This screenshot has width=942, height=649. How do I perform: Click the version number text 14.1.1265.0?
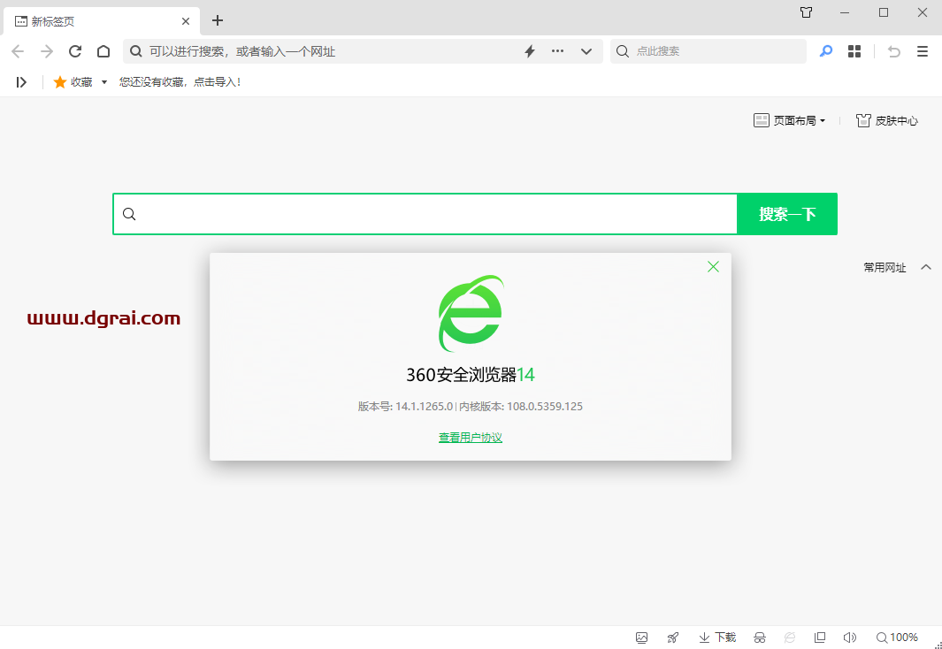(425, 407)
